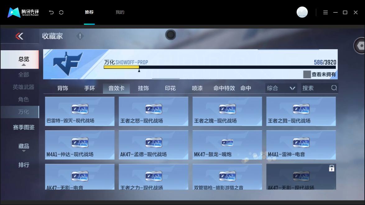Open the 王者之魄-现代战场 card

click(227, 111)
